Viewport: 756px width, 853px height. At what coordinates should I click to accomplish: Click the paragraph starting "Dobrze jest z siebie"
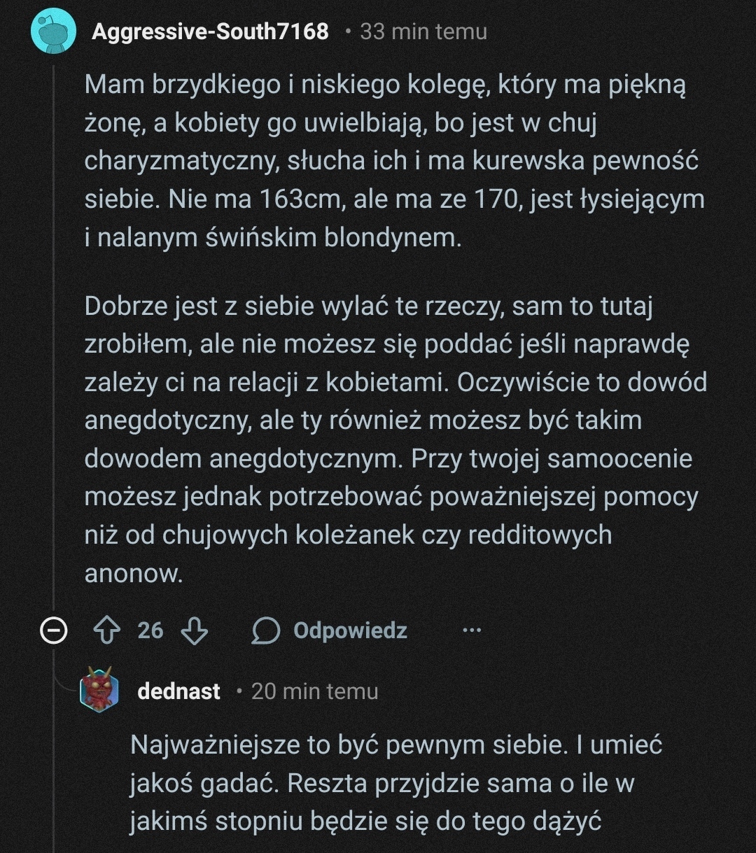pyautogui.click(x=392, y=420)
